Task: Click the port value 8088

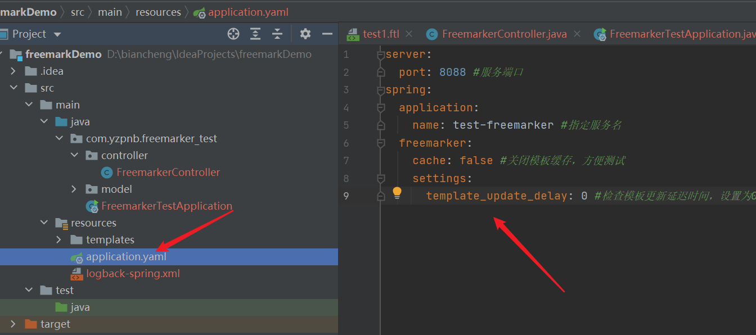Action: [453, 72]
